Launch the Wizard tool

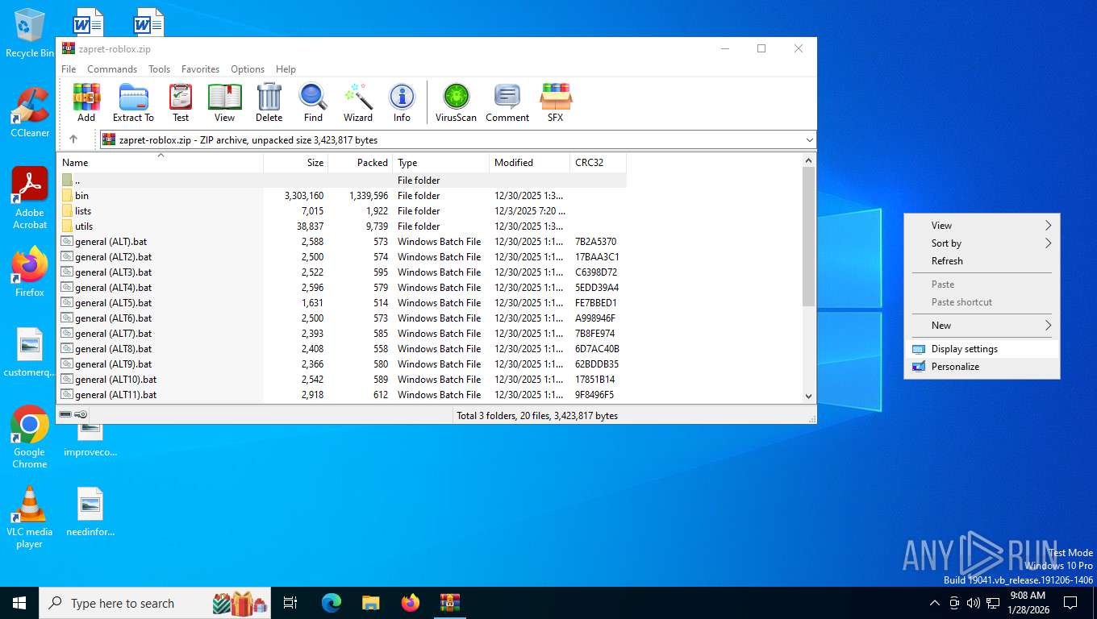pos(357,102)
